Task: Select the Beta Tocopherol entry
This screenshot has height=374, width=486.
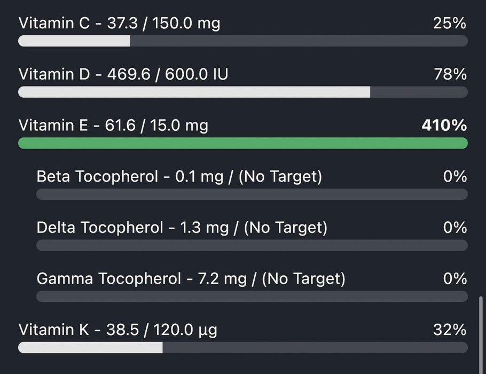Action: click(x=179, y=176)
